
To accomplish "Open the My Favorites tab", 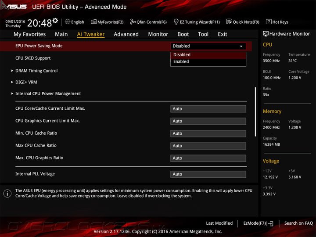I will [x=30, y=34].
